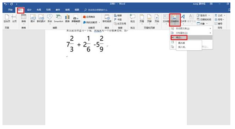This screenshot has width=235, height=129.
Task: Insert a Text Box (文本框)
Action: click(166, 19)
